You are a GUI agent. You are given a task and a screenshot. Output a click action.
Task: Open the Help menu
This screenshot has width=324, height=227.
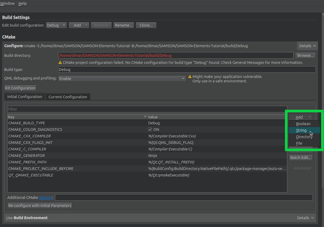pyautogui.click(x=23, y=3)
